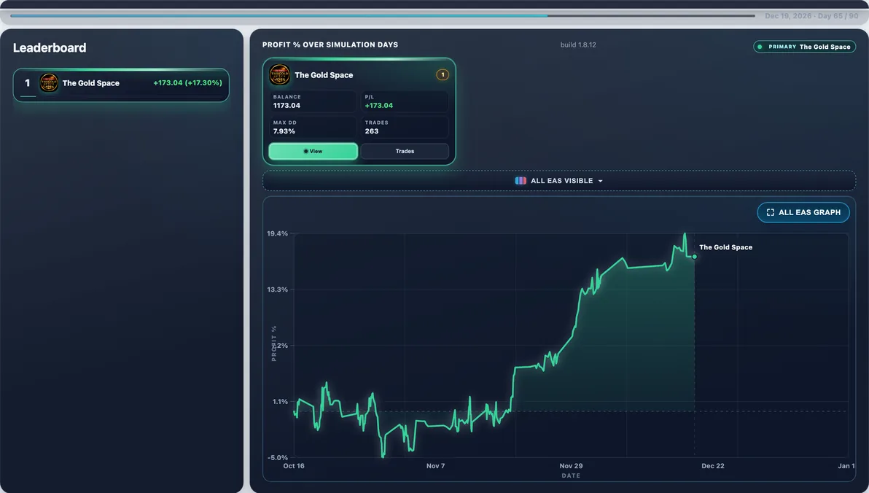Image resolution: width=869 pixels, height=493 pixels.
Task: Click the 1.1% y-axis label
Action: coord(280,402)
